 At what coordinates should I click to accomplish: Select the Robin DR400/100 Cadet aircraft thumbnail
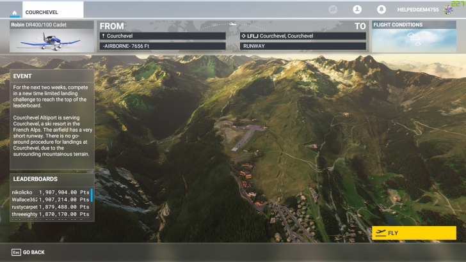[52, 36]
